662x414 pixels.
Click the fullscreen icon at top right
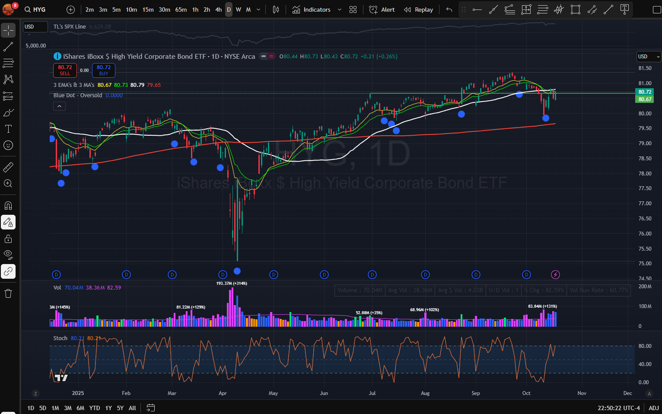point(657,10)
